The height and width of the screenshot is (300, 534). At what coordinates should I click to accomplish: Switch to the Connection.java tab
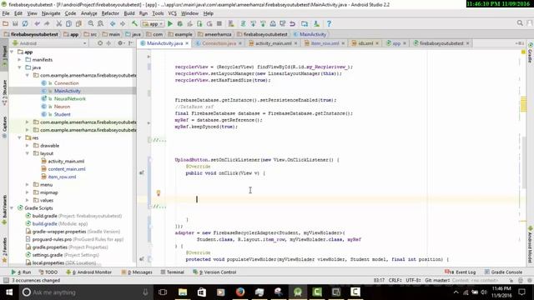pos(219,43)
